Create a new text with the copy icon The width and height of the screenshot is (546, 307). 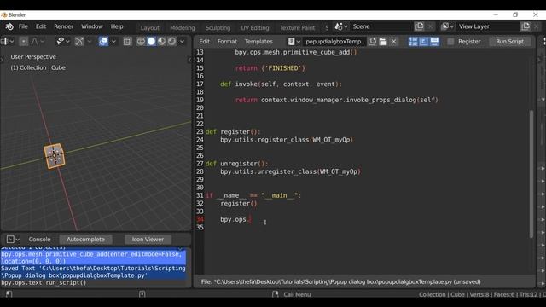coord(372,42)
